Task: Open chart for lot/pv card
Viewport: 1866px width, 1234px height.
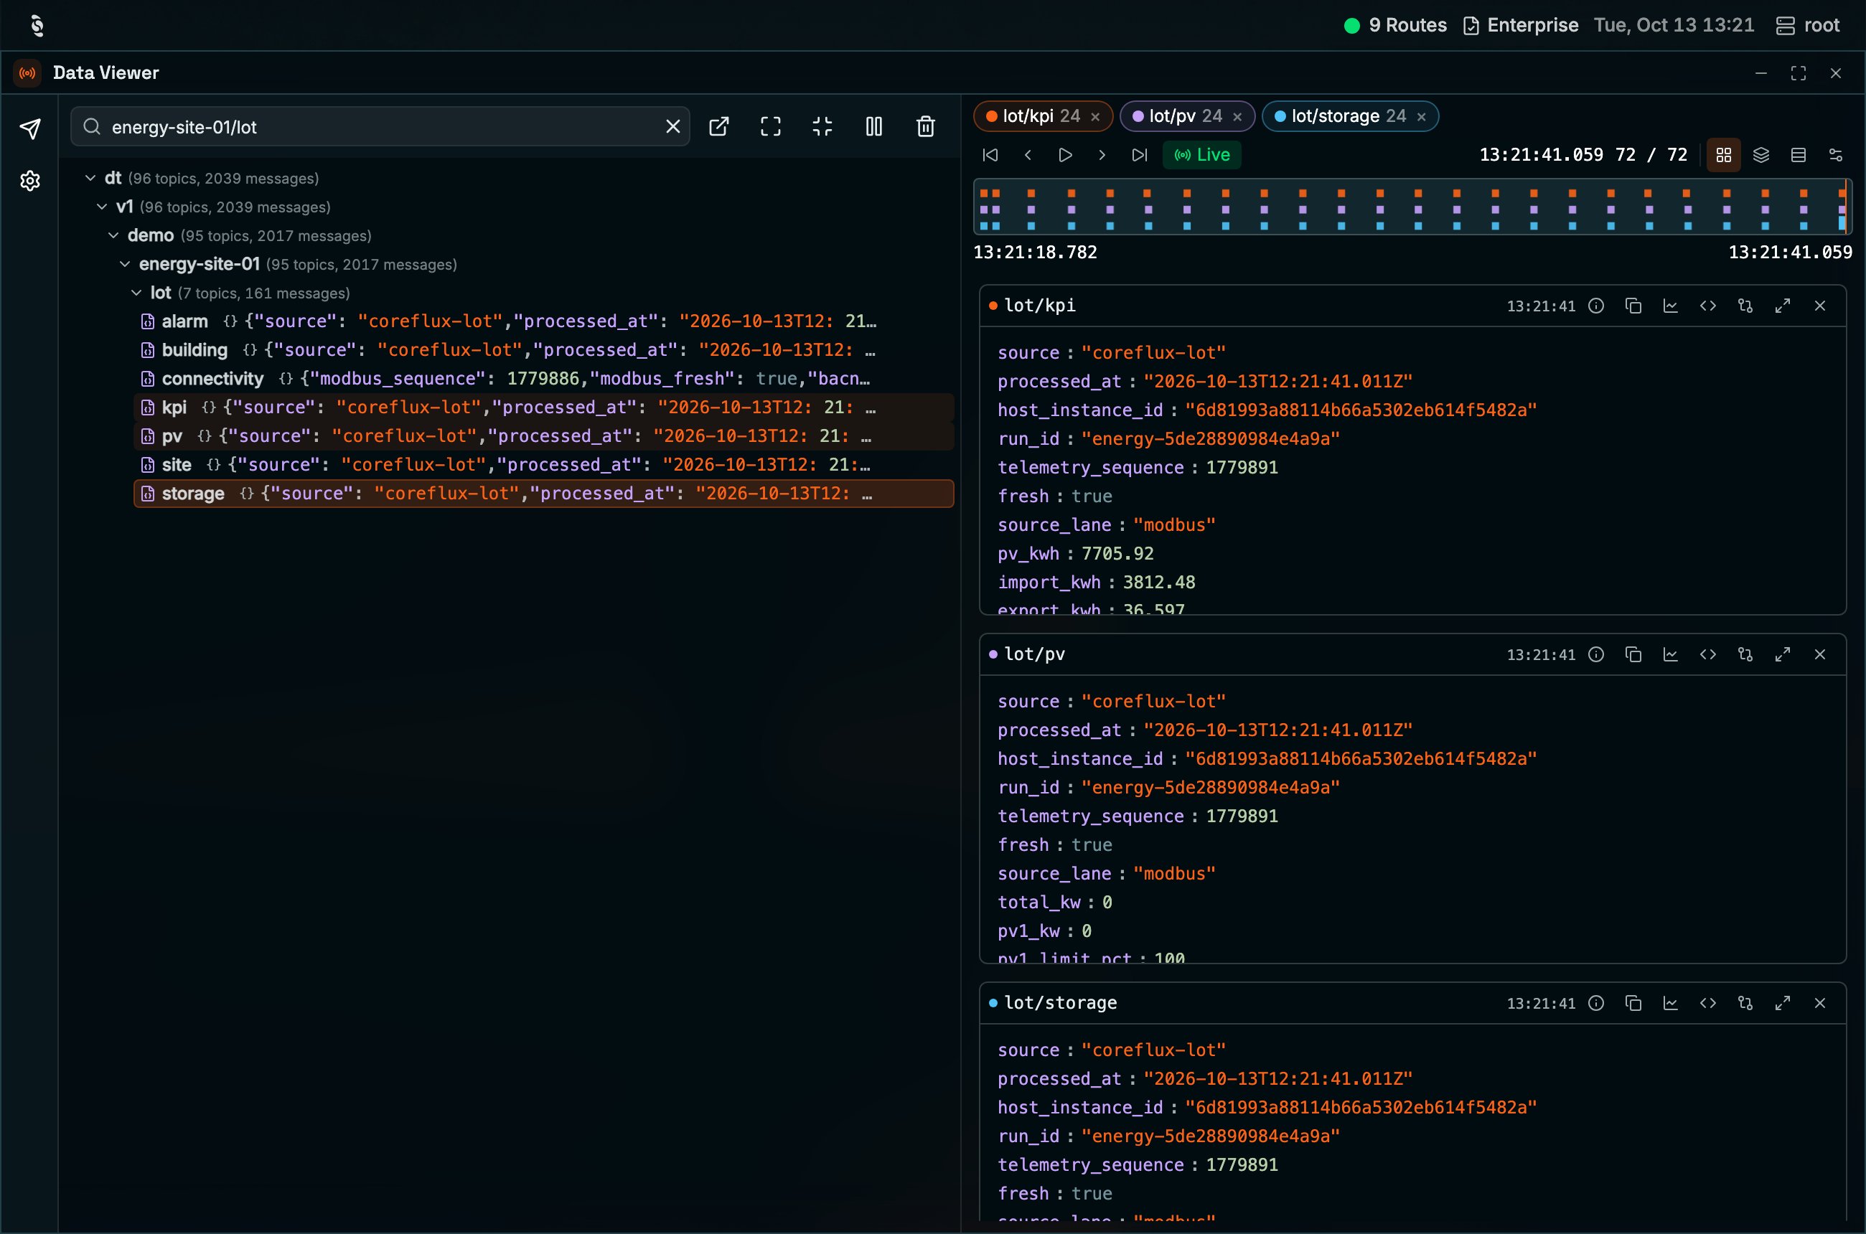Action: coord(1670,654)
